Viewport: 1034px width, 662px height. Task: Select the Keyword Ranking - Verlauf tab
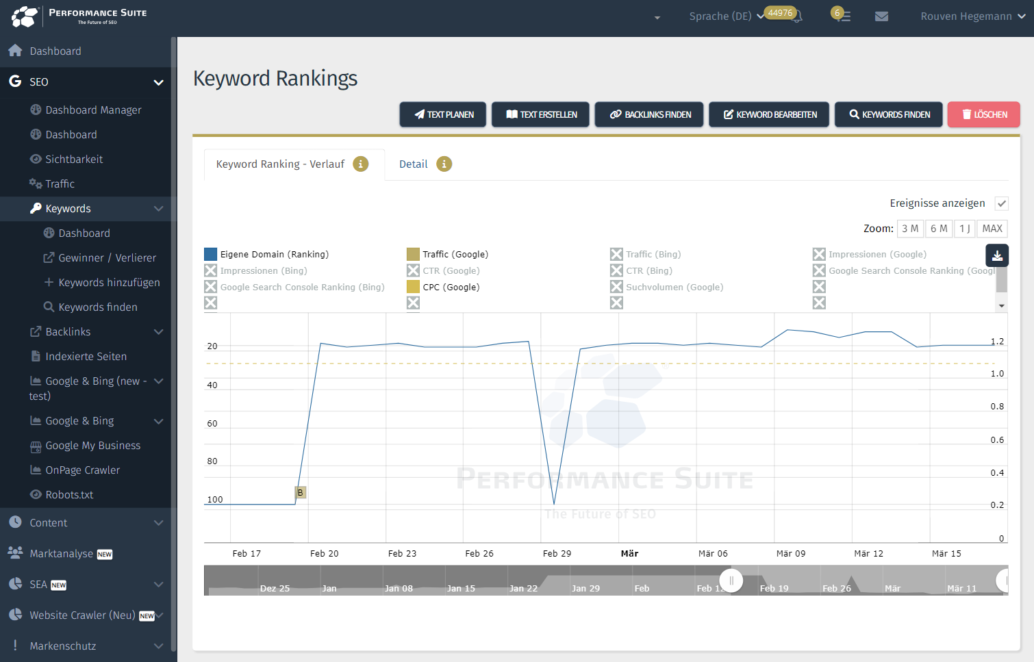click(280, 164)
